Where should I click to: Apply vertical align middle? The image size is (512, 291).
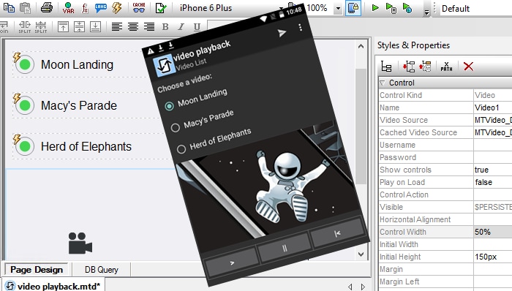pyautogui.click(x=79, y=27)
